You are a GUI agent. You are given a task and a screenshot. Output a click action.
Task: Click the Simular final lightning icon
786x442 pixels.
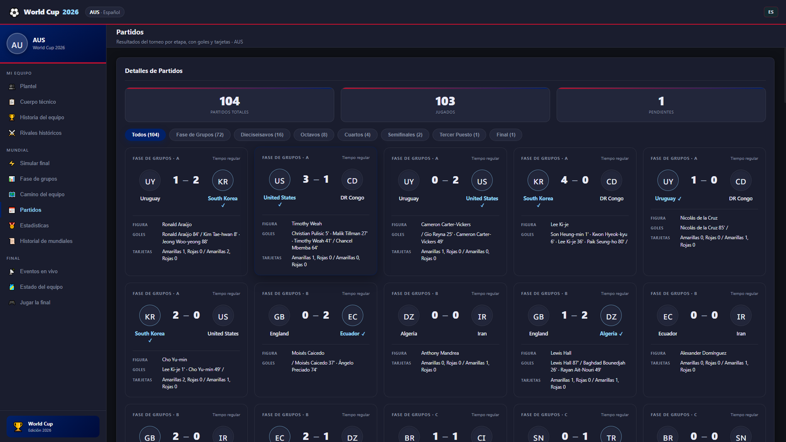coord(12,164)
